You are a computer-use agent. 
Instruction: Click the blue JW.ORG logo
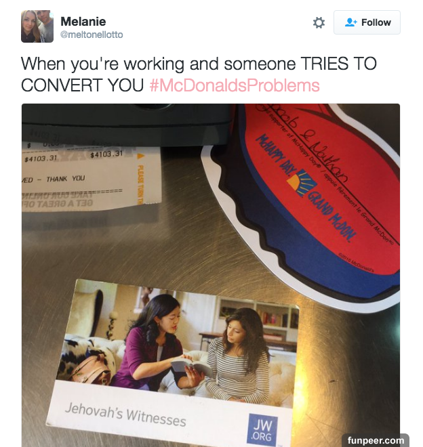(262, 429)
